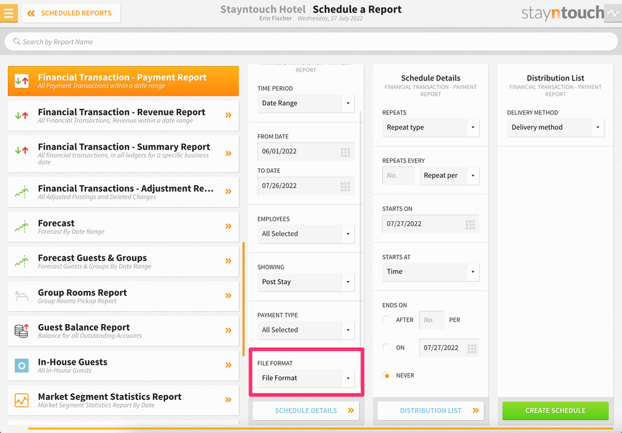Select Financial Transaction - Payment Report

click(x=123, y=81)
